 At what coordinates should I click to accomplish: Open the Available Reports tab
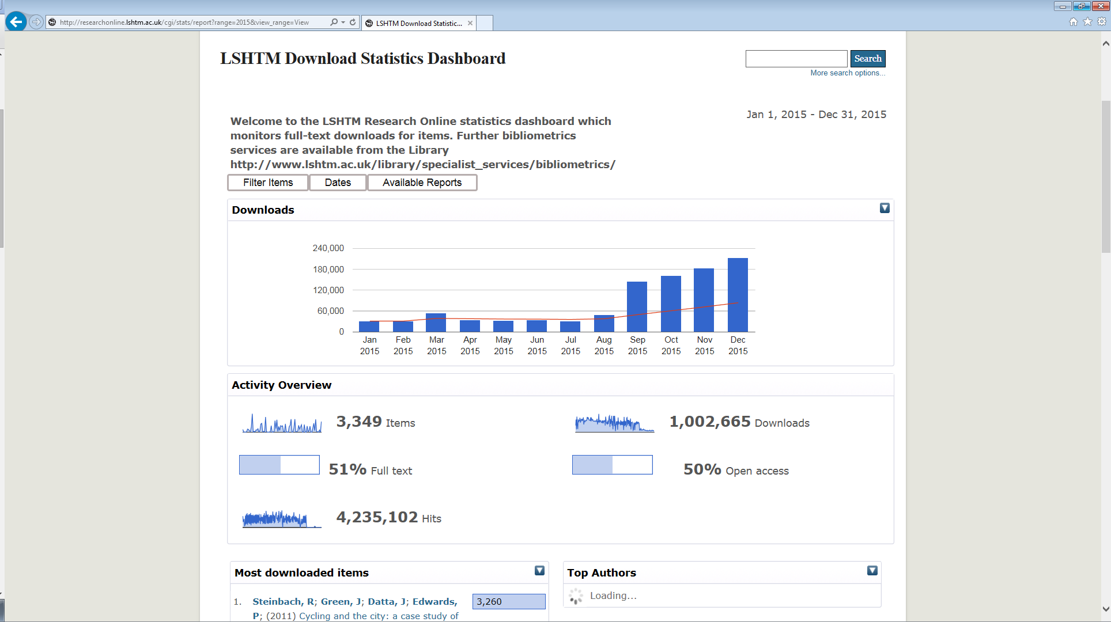[x=422, y=183]
